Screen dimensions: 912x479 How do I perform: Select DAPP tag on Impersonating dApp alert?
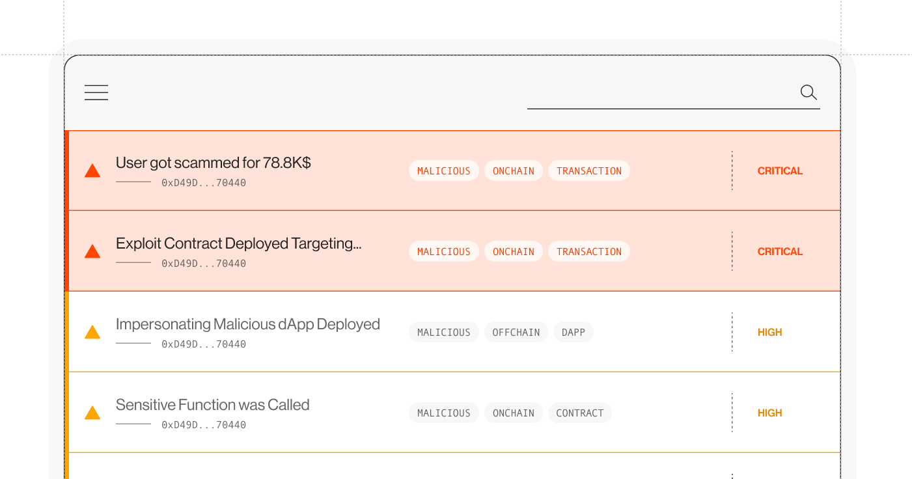point(573,333)
